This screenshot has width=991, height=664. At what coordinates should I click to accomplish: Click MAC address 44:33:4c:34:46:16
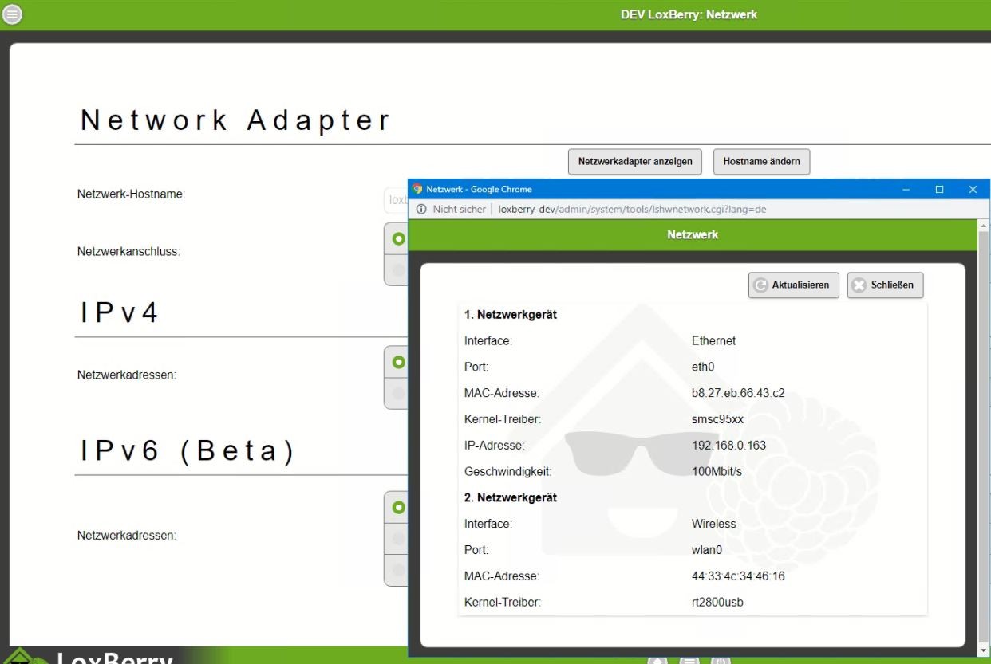pyautogui.click(x=738, y=576)
